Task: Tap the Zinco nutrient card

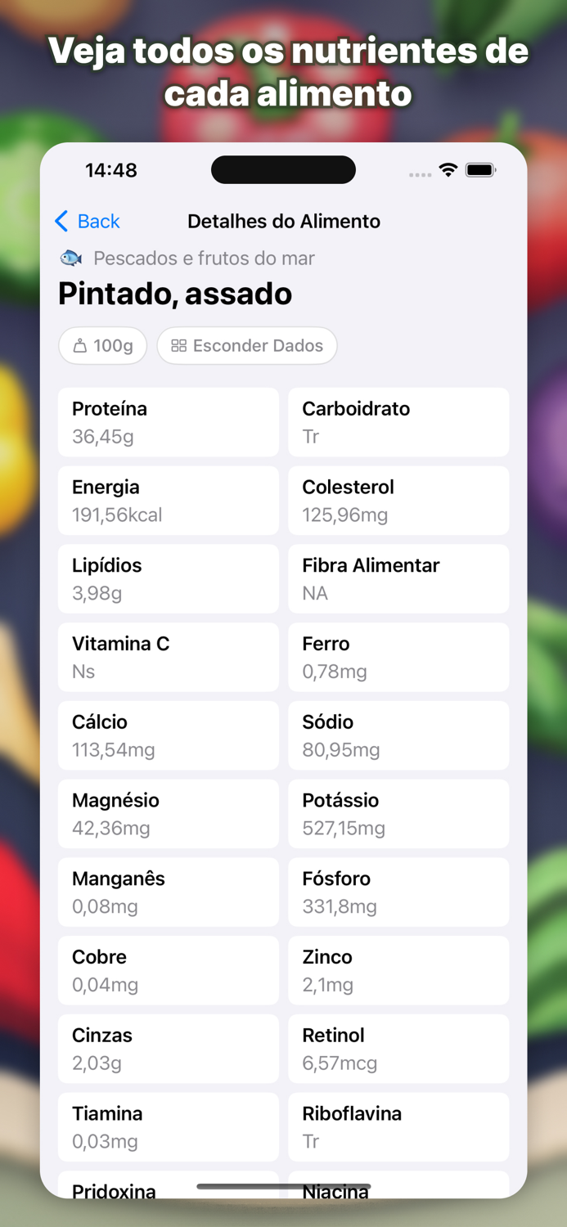Action: click(398, 970)
